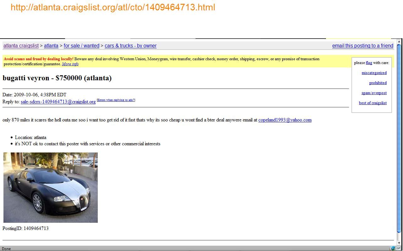Image resolution: width=403 pixels, height=251 pixels.
Task: Flag posting as prohibited
Action: coord(378,83)
